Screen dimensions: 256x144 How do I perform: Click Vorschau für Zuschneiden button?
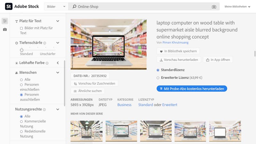[94, 84]
